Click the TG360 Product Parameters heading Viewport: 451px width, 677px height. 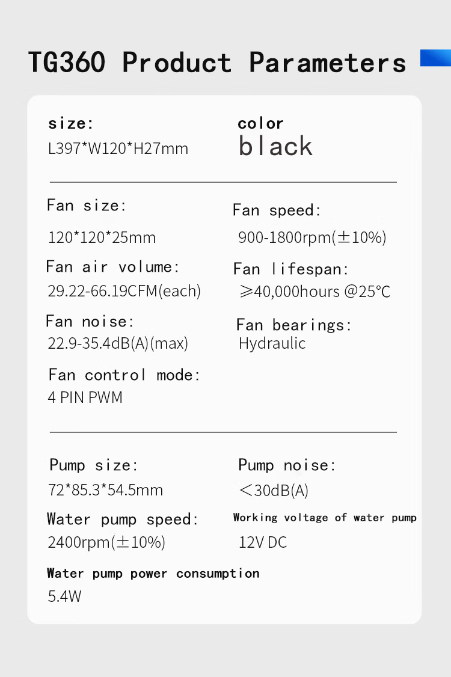coord(217,63)
